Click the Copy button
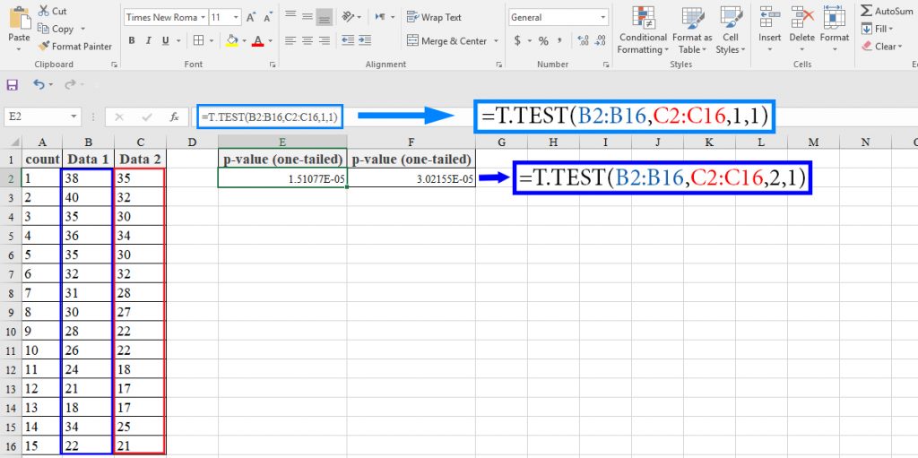This screenshot has height=458, width=918. click(56, 29)
